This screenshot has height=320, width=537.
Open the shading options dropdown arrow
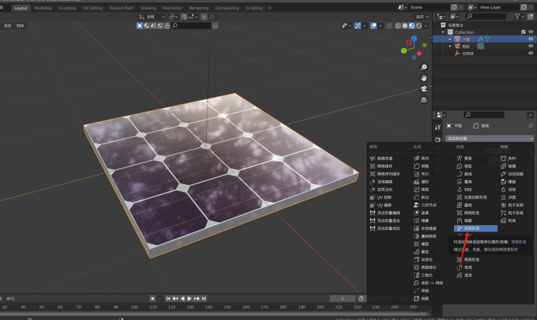(x=426, y=26)
